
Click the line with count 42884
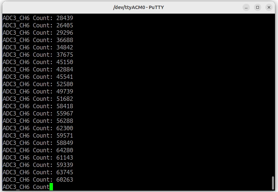coord(38,69)
